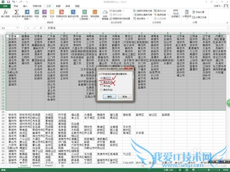Select the Sheet2 tab
The image size is (230, 172).
(x=36, y=166)
